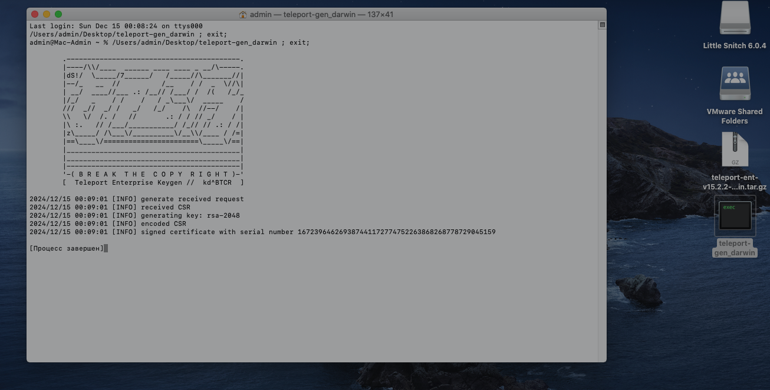770x390 pixels.
Task: Click the admin@Mac-Admin prompt line
Action: click(x=170, y=43)
